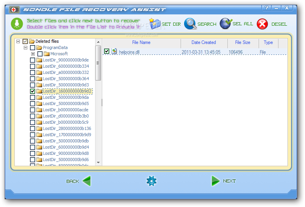Select LostDir_500000000b9d5 folder
305x207 pixels.
tap(66, 103)
